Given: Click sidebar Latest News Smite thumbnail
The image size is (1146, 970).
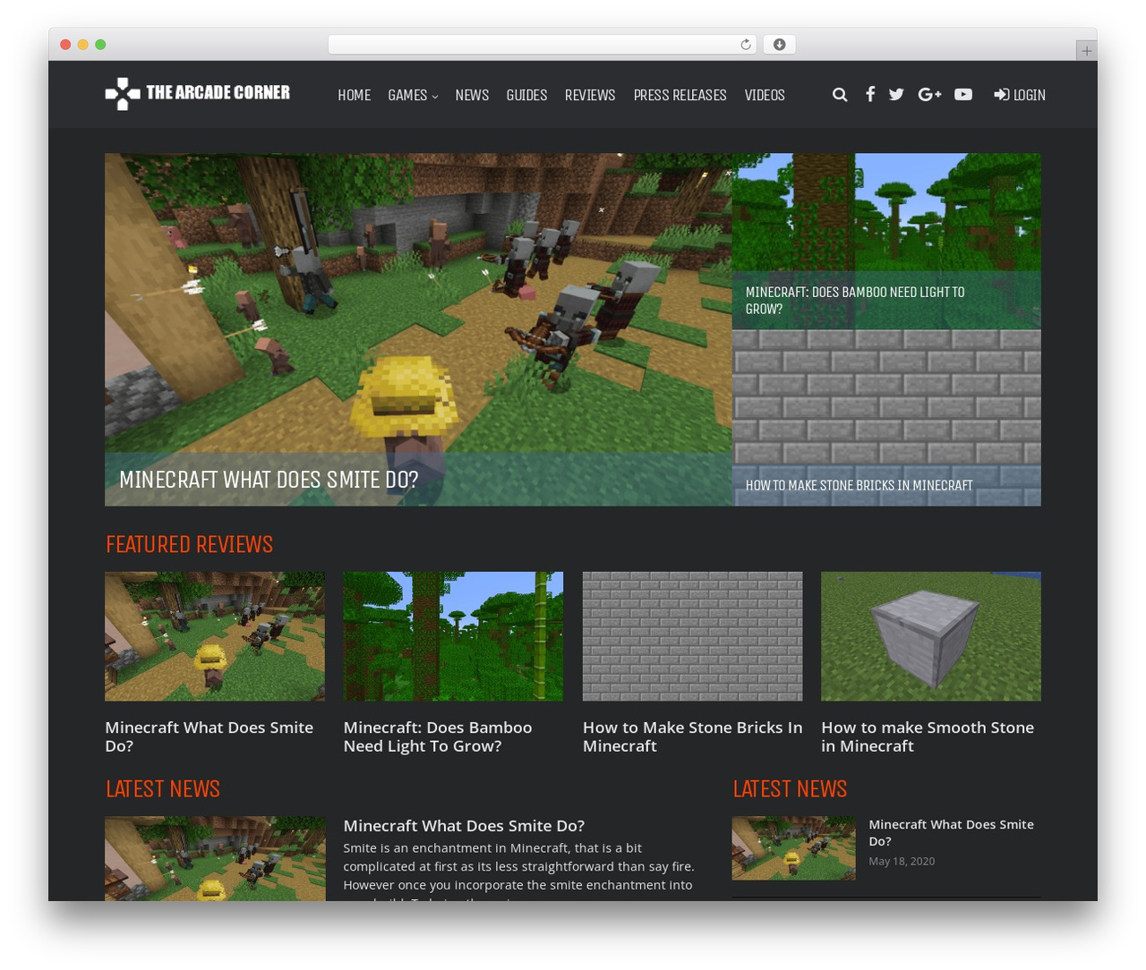Looking at the screenshot, I should point(793,847).
